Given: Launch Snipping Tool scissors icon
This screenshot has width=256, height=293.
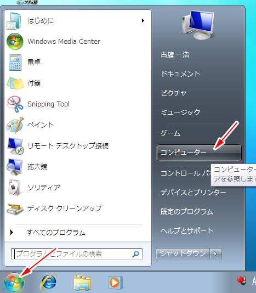Looking at the screenshot, I should click(15, 104).
